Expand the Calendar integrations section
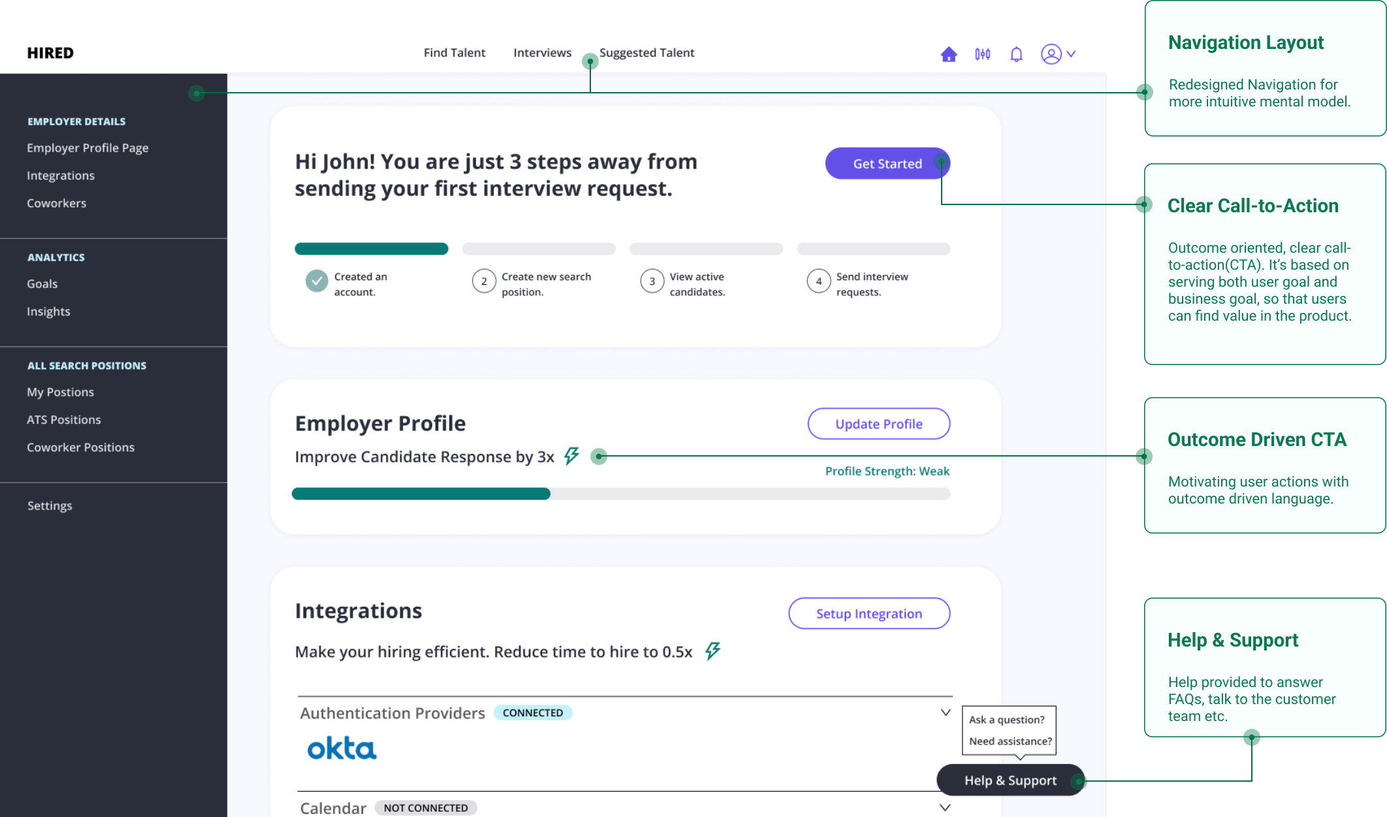The width and height of the screenshot is (1387, 817). [945, 807]
